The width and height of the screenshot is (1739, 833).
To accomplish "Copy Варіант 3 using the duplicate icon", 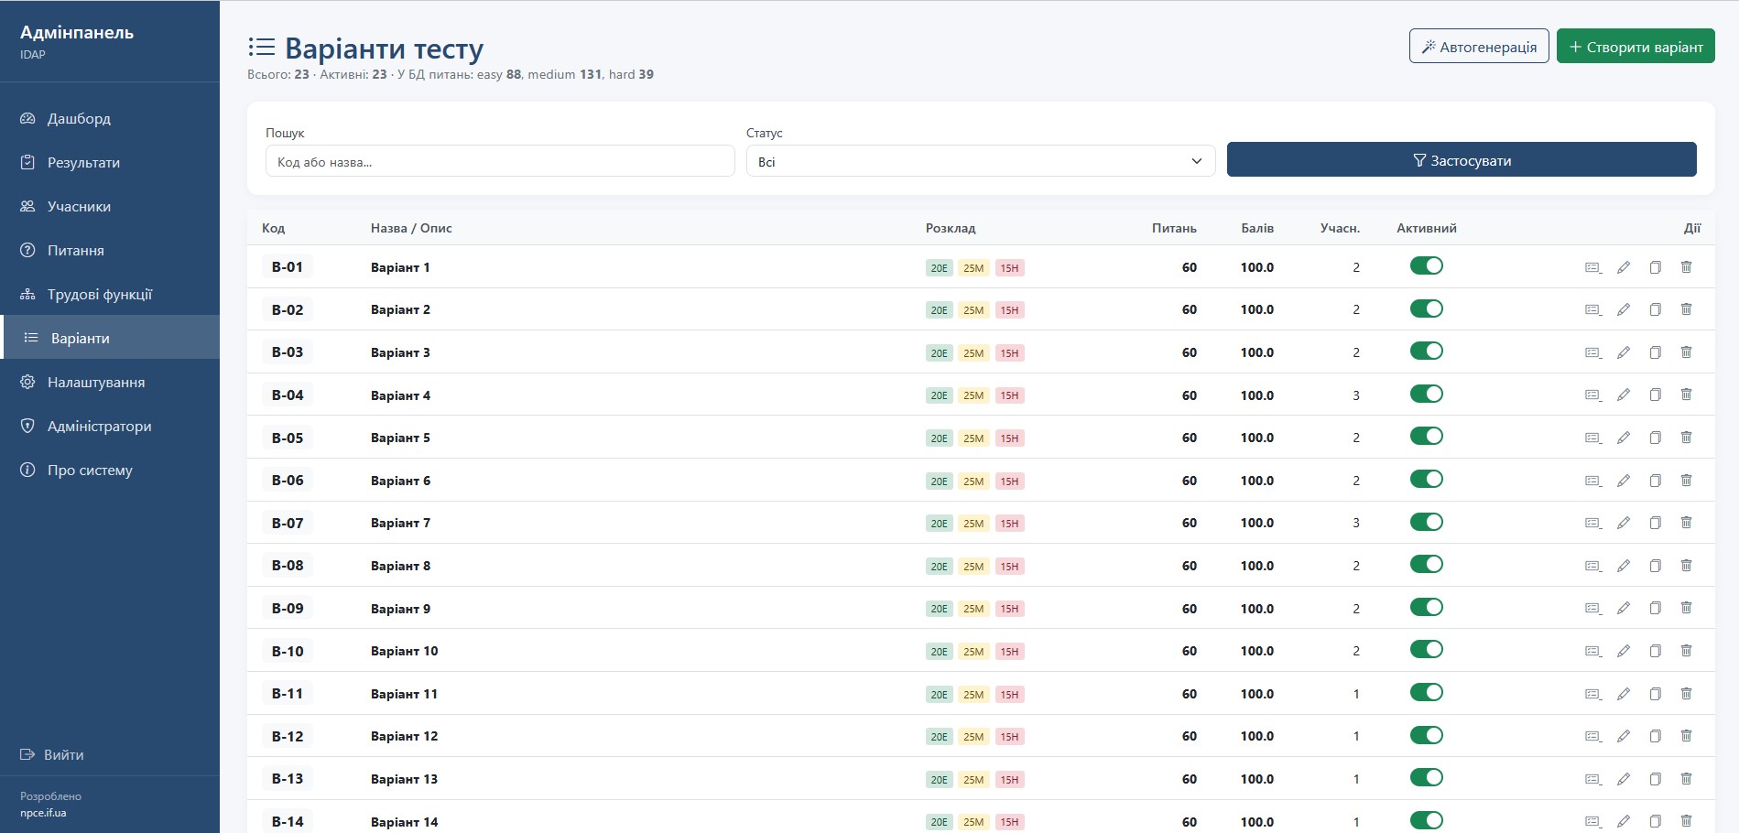I will point(1655,352).
